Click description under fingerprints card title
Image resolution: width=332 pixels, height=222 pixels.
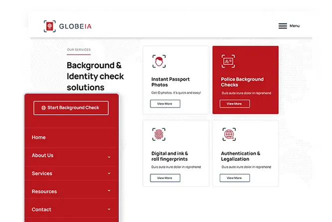pyautogui.click(x=176, y=167)
